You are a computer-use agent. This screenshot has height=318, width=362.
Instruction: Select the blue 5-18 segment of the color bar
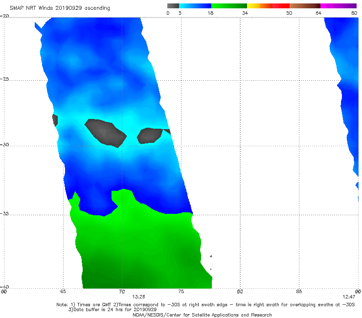[x=195, y=6]
